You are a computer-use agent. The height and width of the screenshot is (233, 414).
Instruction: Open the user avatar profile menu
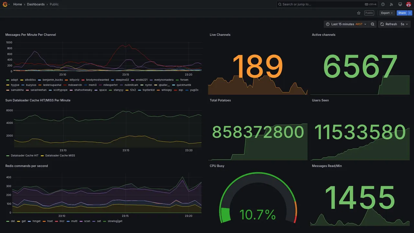[x=409, y=4]
